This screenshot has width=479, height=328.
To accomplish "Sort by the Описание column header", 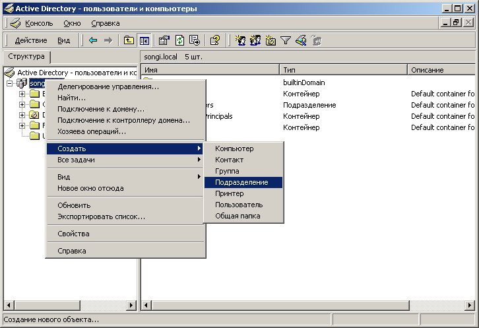I will pyautogui.click(x=442, y=70).
